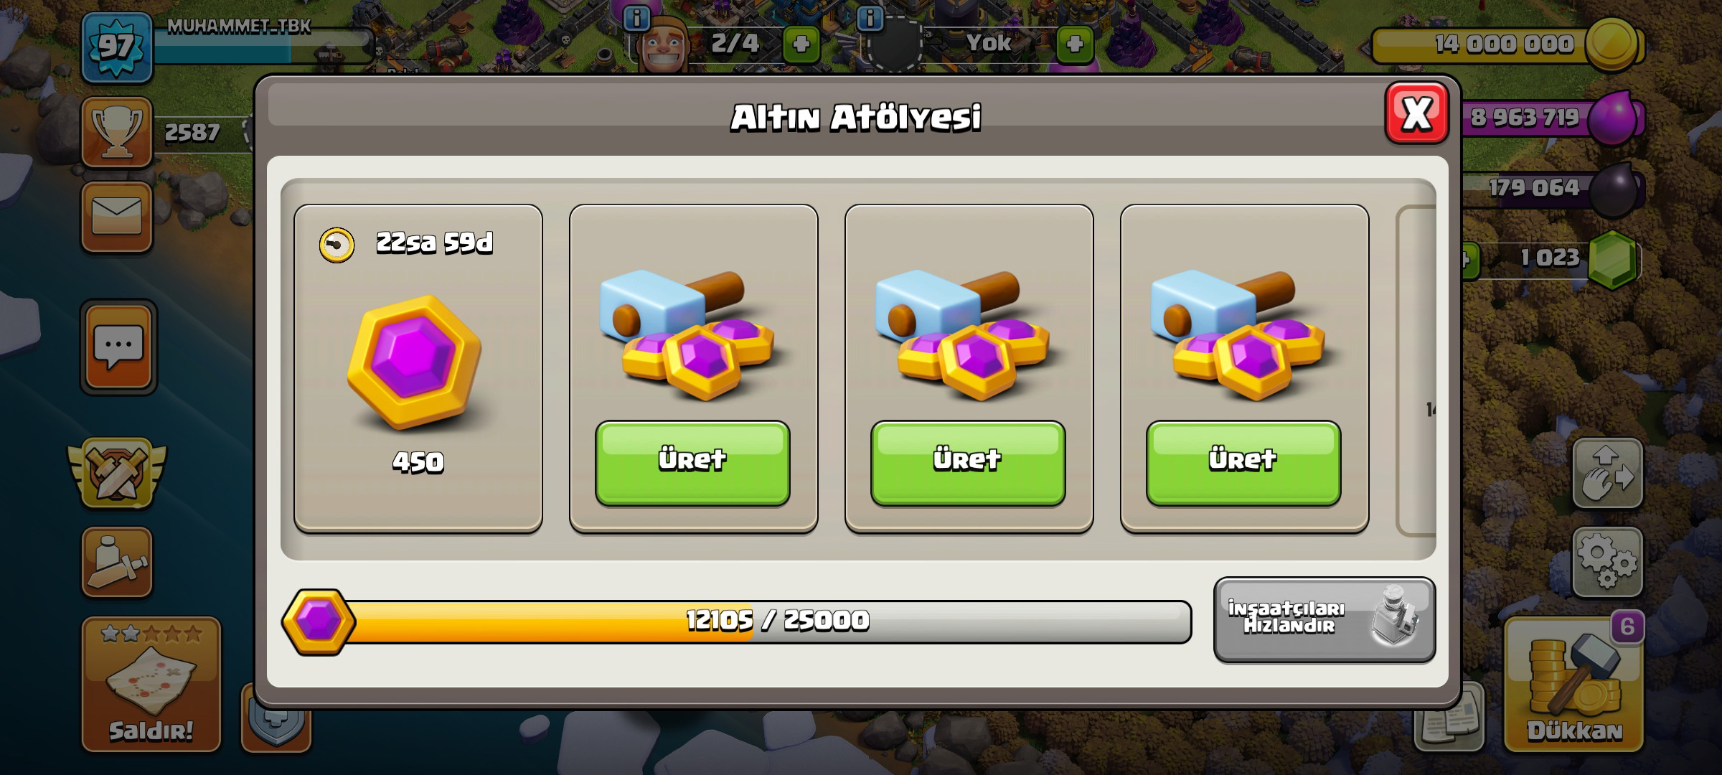The height and width of the screenshot is (775, 1722).
Task: Click the plus next to builder count 2/4
Action: (801, 44)
